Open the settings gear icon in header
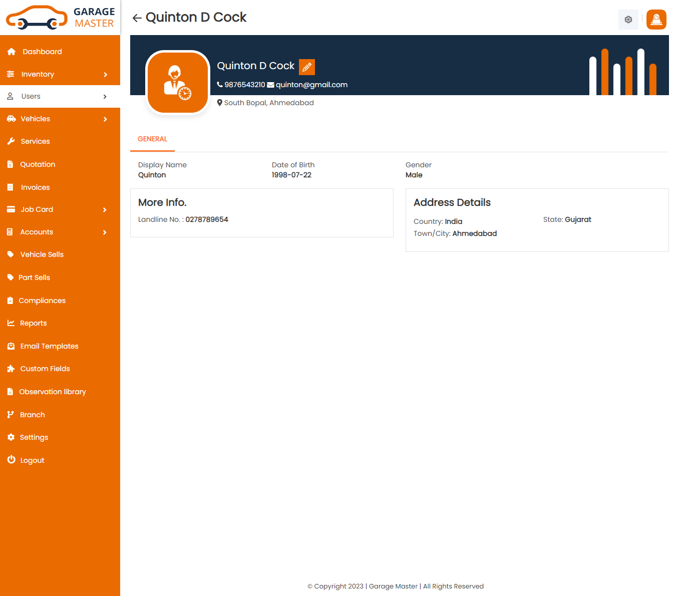The image size is (684, 596). 628,20
